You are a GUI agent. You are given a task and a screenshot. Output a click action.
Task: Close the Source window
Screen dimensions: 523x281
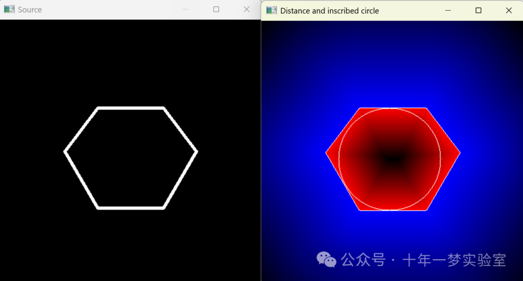pos(246,9)
